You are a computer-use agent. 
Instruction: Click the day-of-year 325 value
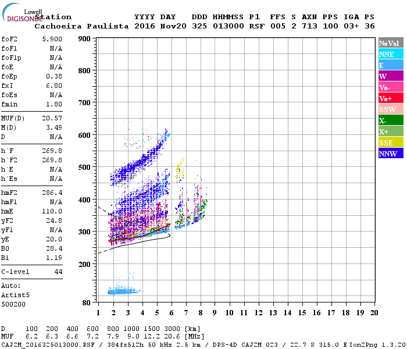[x=199, y=26]
